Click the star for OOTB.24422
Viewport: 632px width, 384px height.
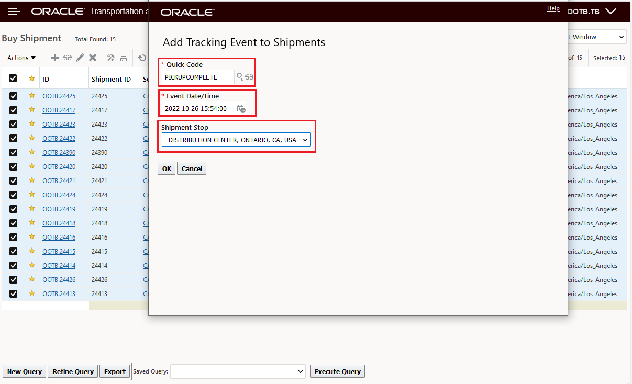click(32, 138)
